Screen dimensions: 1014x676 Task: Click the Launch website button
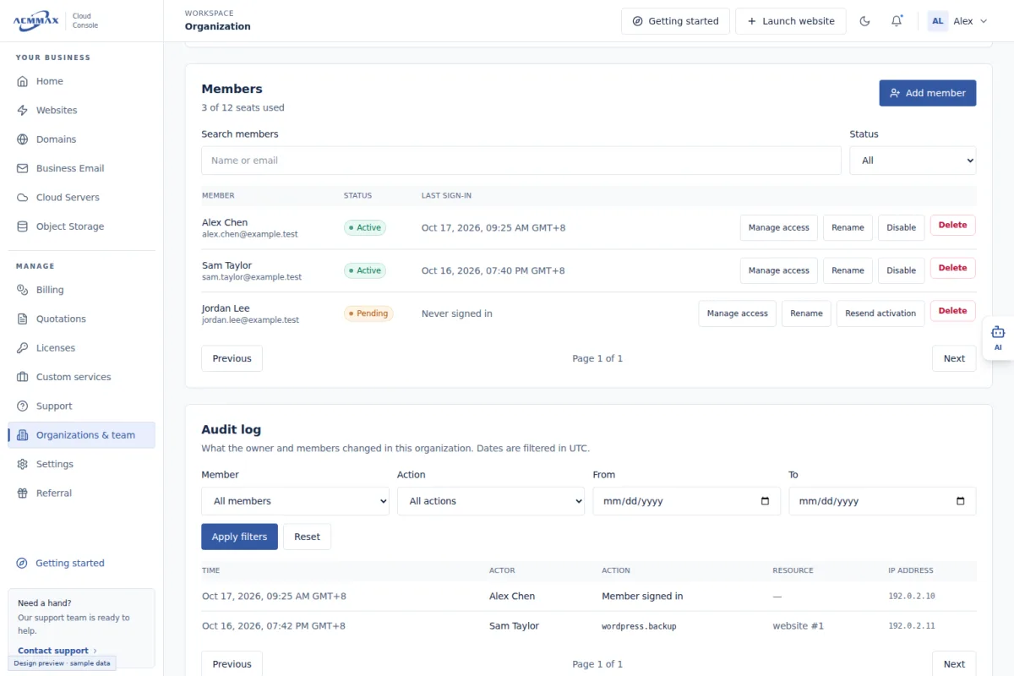791,21
